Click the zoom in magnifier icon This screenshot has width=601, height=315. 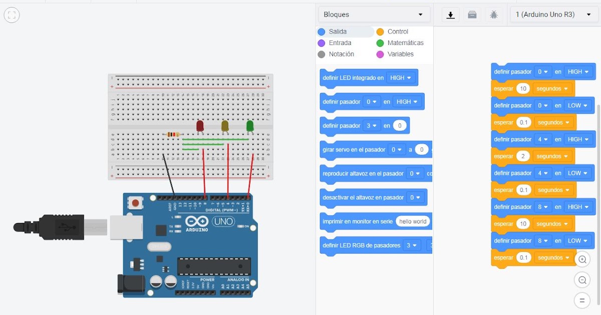tap(582, 259)
